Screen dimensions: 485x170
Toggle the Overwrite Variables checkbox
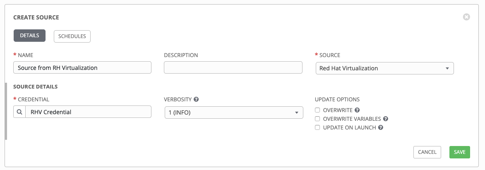317,119
